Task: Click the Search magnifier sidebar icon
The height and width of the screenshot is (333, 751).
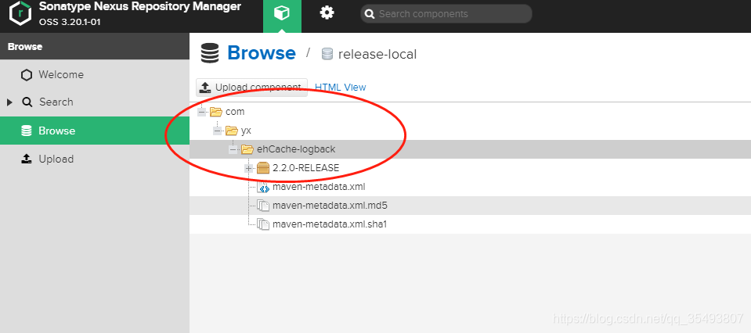Action: tap(27, 102)
